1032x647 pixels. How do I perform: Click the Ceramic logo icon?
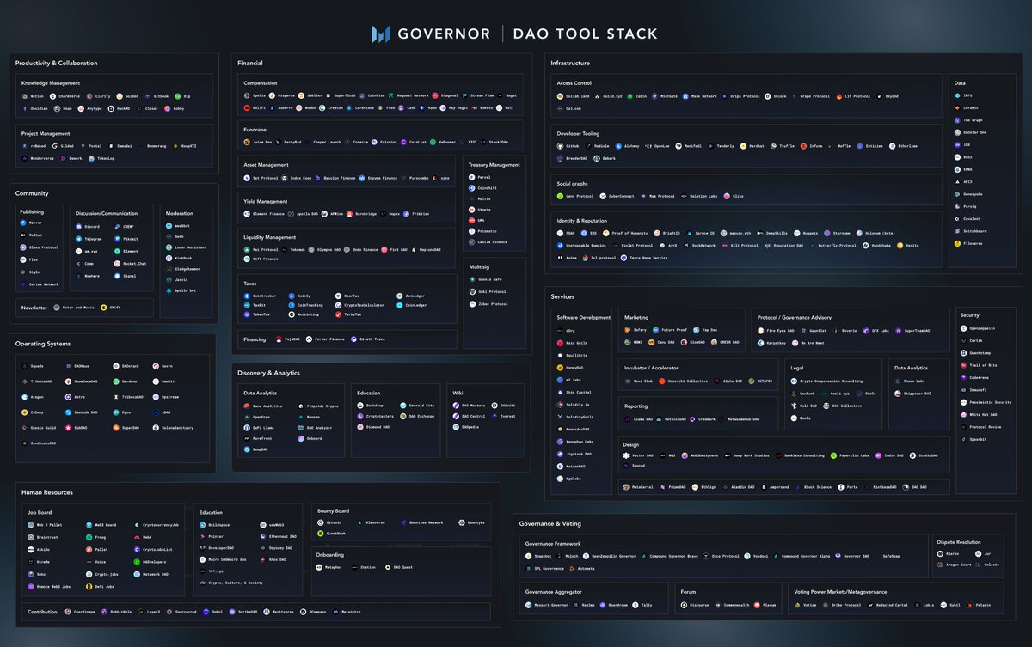pos(956,107)
